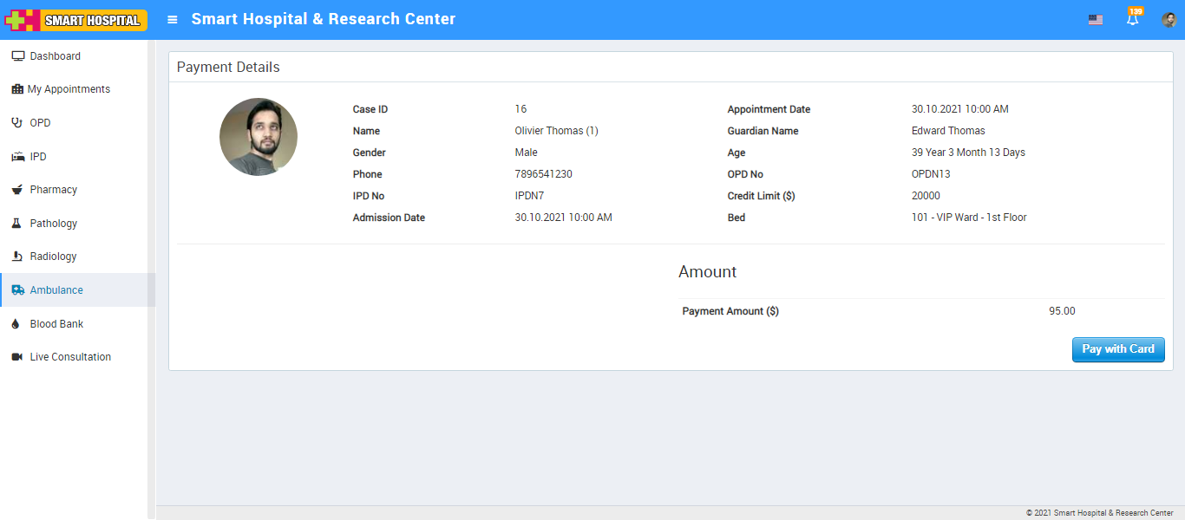1185x520 pixels.
Task: Open the user profile avatar menu
Action: (x=1169, y=20)
